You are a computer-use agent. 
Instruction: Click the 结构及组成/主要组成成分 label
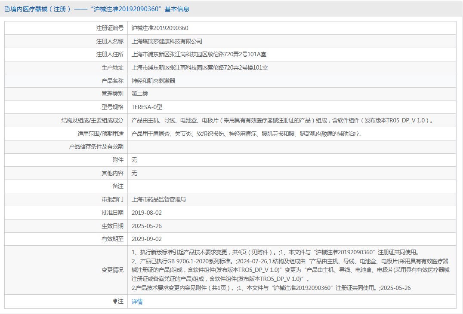[x=93, y=120]
